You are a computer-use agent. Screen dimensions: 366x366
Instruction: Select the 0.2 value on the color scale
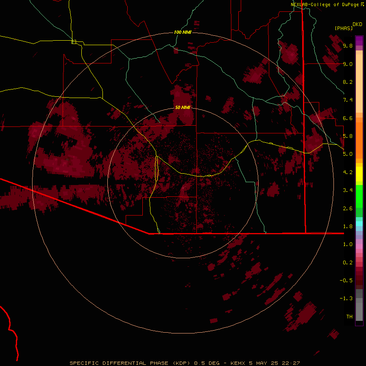(x=348, y=263)
